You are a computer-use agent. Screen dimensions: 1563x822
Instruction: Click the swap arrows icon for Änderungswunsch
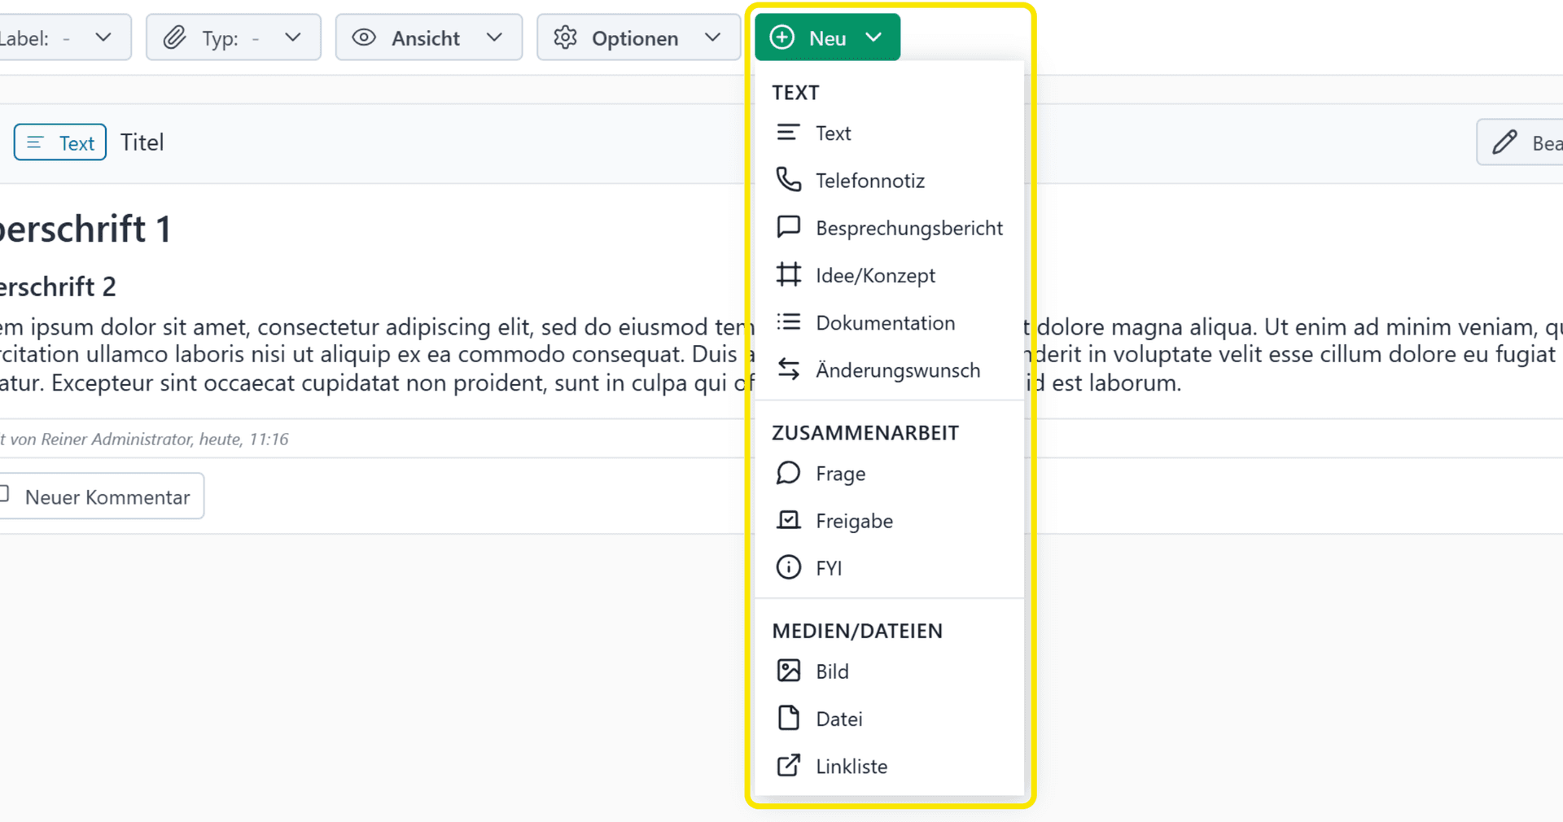788,369
